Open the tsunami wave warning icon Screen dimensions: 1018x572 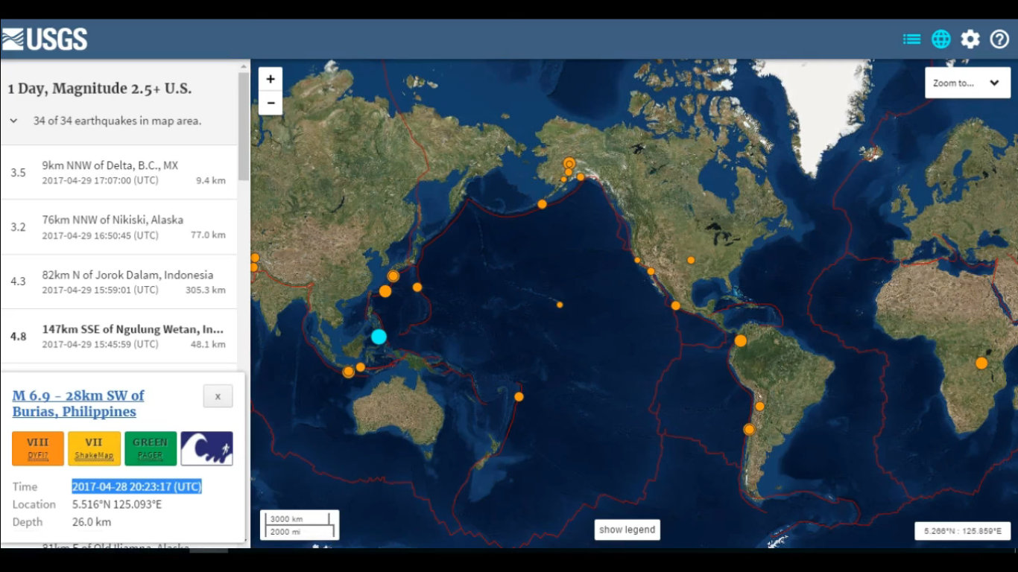[206, 448]
